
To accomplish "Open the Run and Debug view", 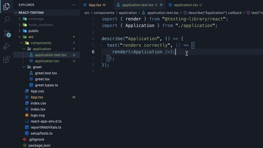I will (7, 46).
